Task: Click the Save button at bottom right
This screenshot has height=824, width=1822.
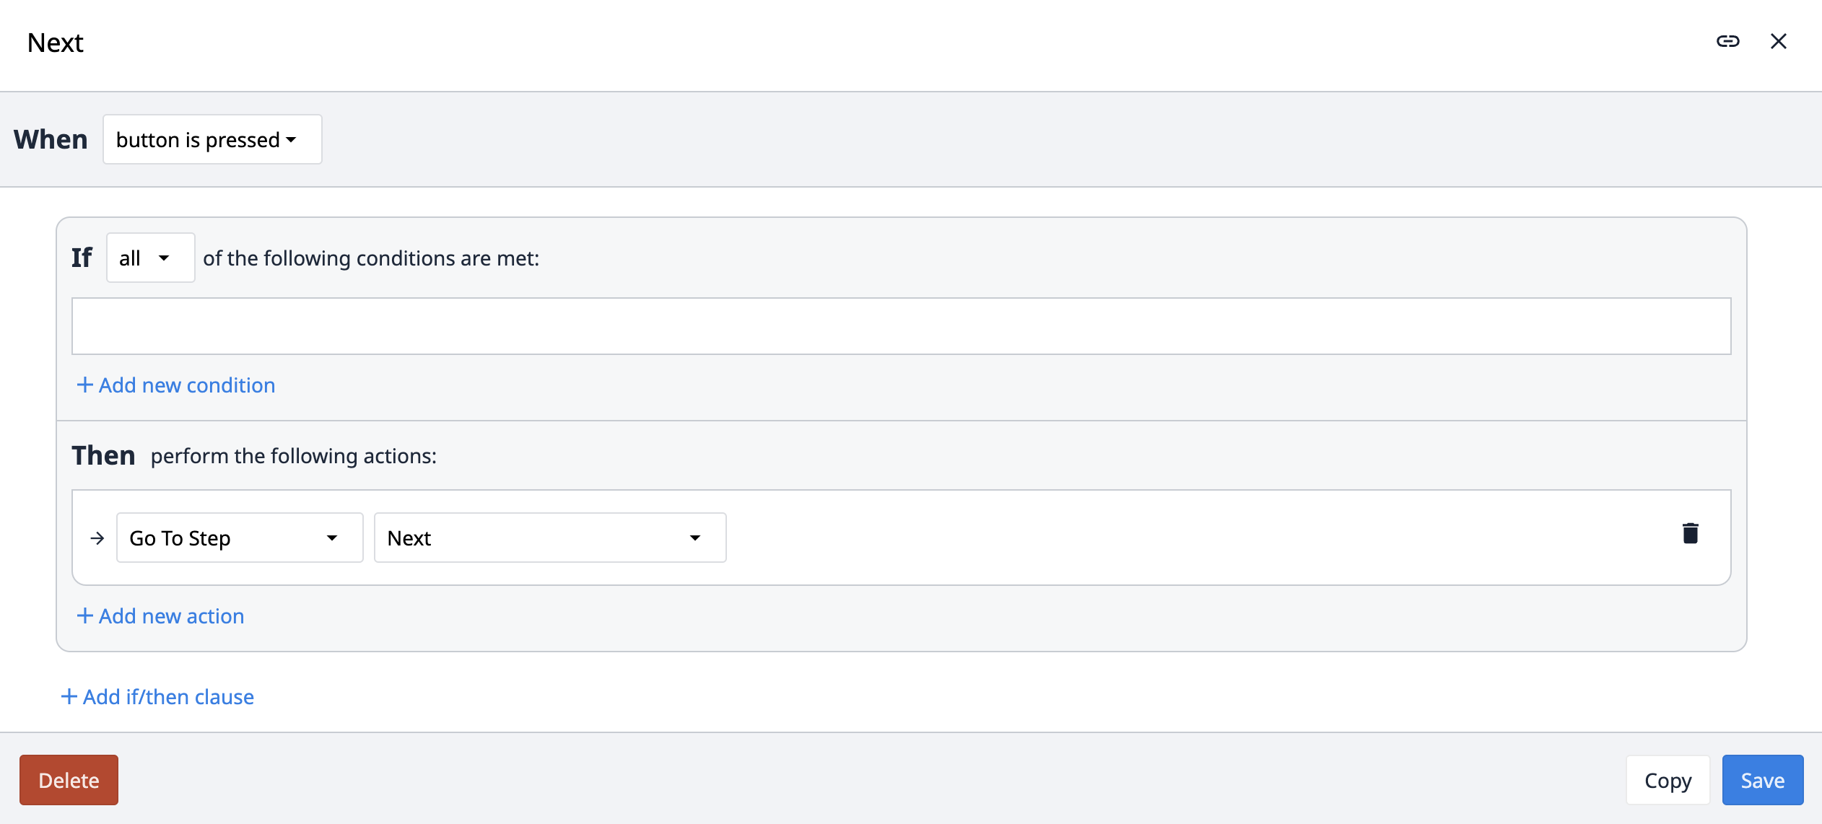Action: pyautogui.click(x=1761, y=780)
